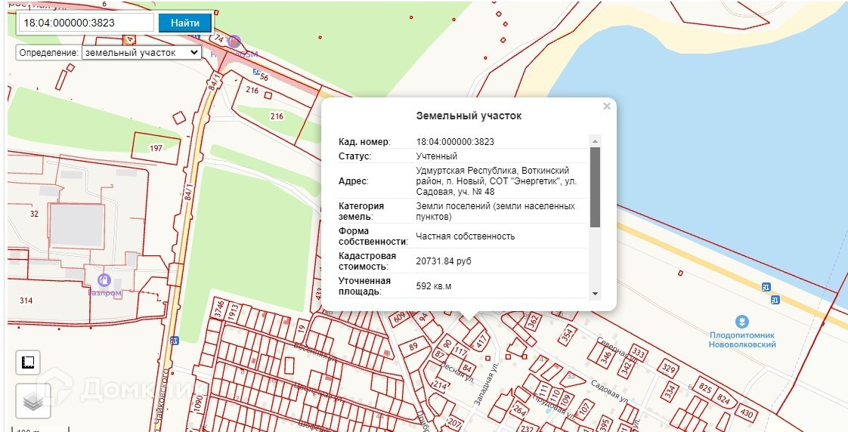Click the Кад. номер field label
Image resolution: width=848 pixels, height=432 pixels.
[x=364, y=142]
